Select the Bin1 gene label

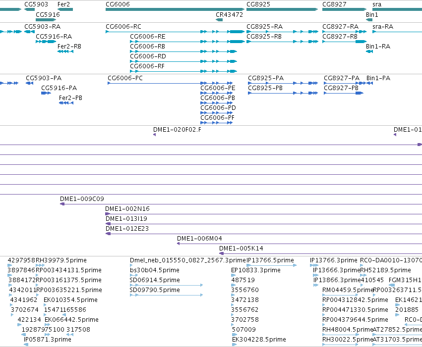372,14
